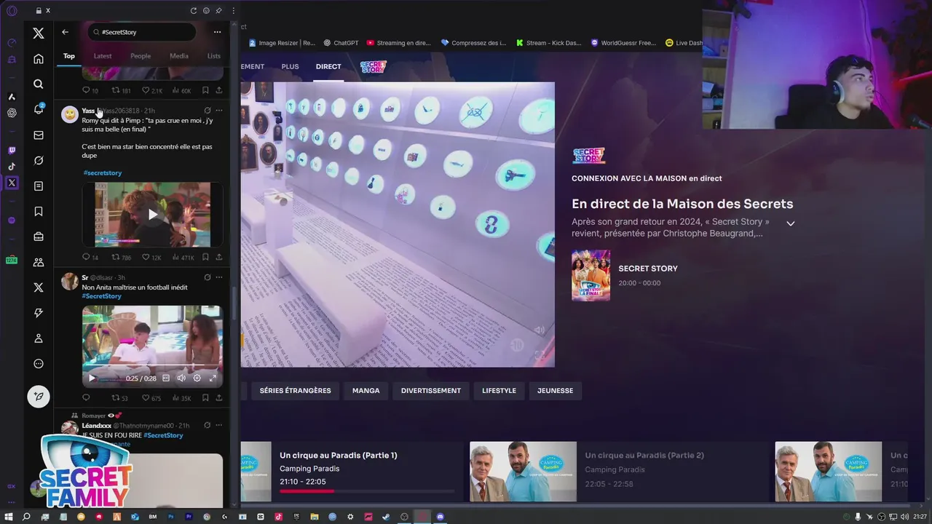The width and height of the screenshot is (932, 524).
Task: Open more menu on Sr @dlsasr post
Action: click(x=219, y=277)
